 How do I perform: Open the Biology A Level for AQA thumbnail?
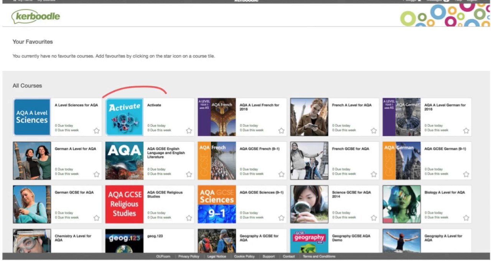402,204
